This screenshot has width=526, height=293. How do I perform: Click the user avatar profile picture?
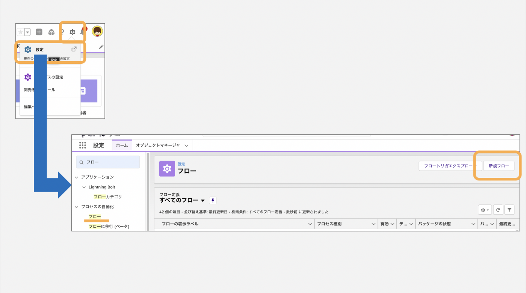pyautogui.click(x=97, y=32)
